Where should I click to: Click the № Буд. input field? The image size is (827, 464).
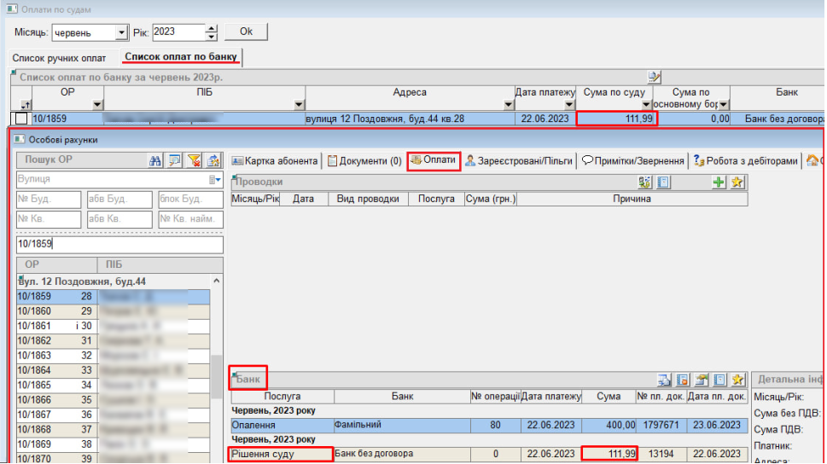(49, 200)
